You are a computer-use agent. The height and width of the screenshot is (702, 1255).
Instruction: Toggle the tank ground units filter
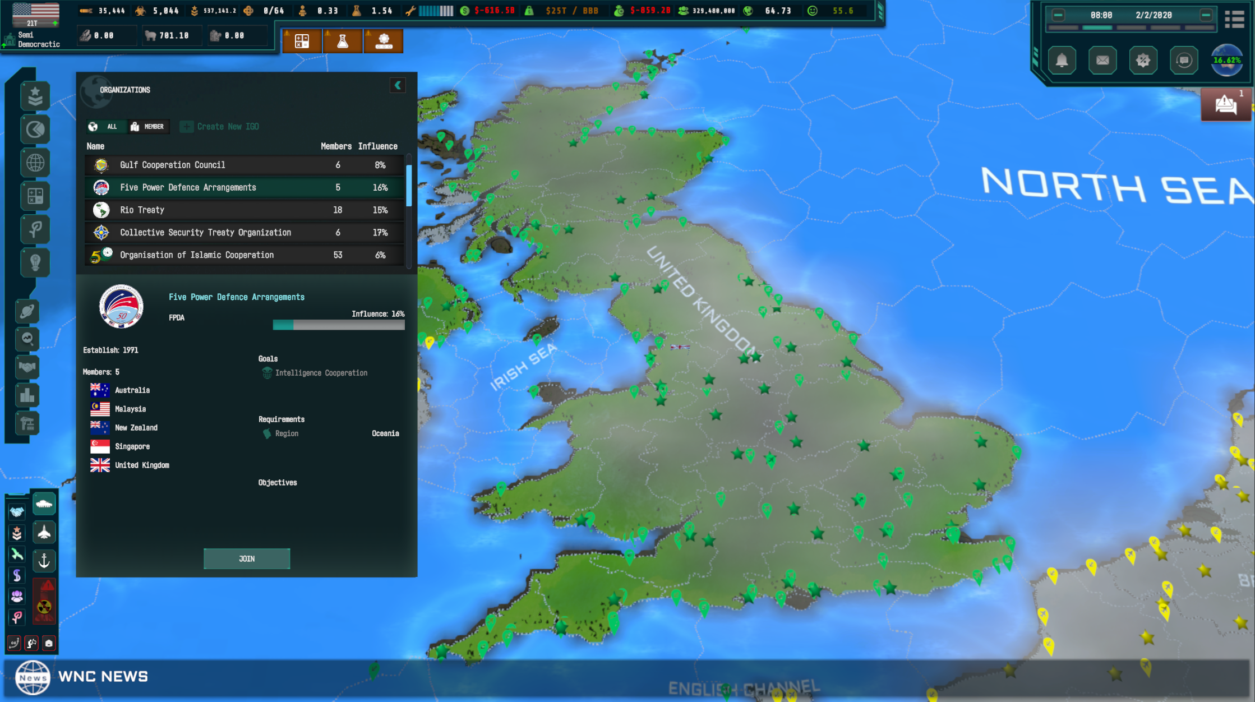point(44,504)
